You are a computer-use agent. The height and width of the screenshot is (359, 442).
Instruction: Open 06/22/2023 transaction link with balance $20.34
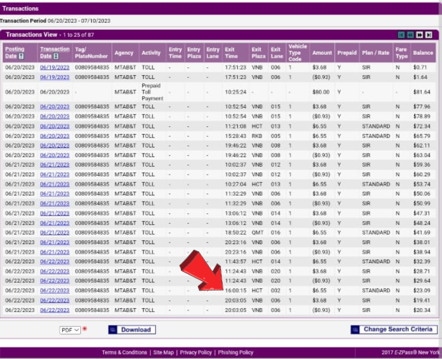(x=55, y=310)
